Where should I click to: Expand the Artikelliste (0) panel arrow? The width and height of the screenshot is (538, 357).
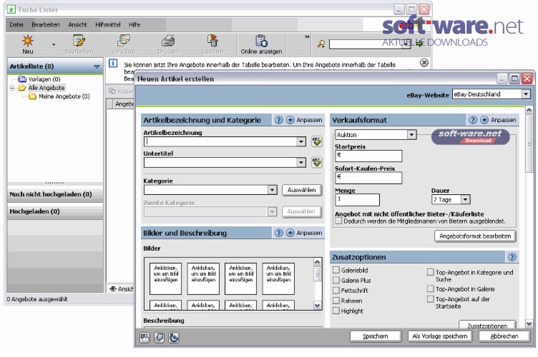click(97, 66)
